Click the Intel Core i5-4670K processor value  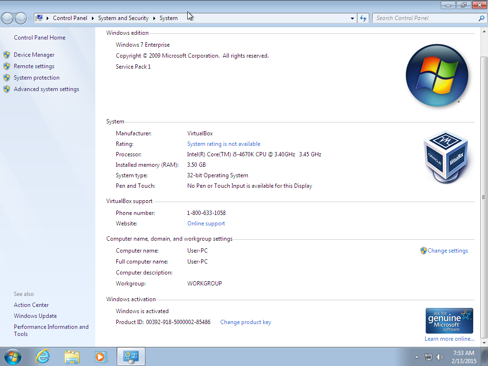click(x=254, y=154)
